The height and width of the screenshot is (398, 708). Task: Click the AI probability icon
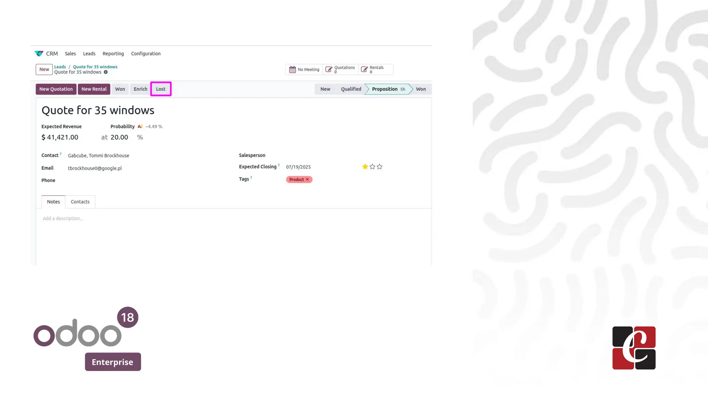[140, 126]
